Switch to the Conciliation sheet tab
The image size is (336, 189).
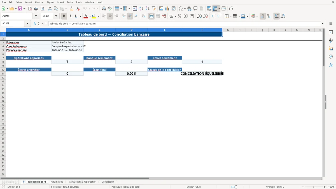(x=108, y=182)
